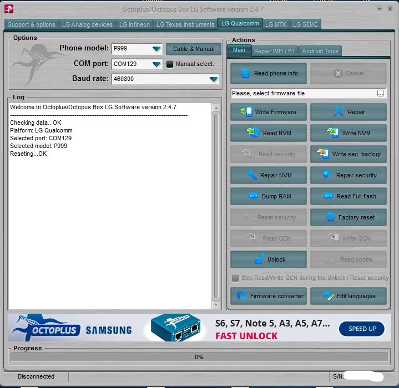The width and height of the screenshot is (399, 388).
Task: Click log line 'Platform: LG Qualcomm'
Action: pos(41,130)
